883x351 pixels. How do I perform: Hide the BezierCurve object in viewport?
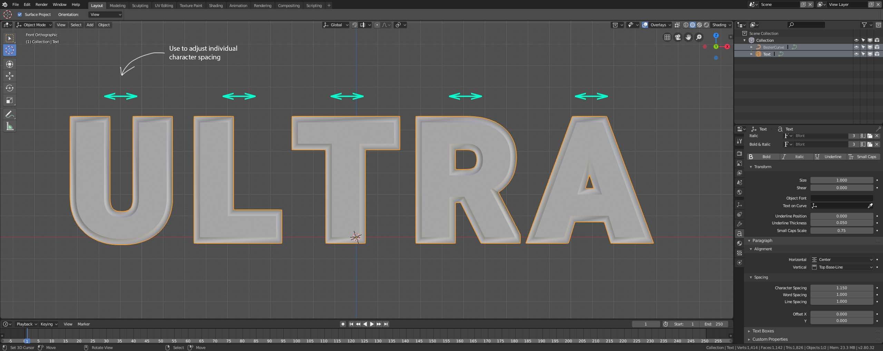coord(856,47)
